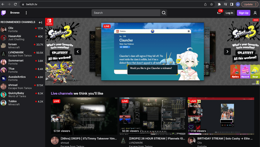The width and height of the screenshot is (260, 147).
Task: Open the BIRTHDAY STREAM title link
Action: click(225, 139)
